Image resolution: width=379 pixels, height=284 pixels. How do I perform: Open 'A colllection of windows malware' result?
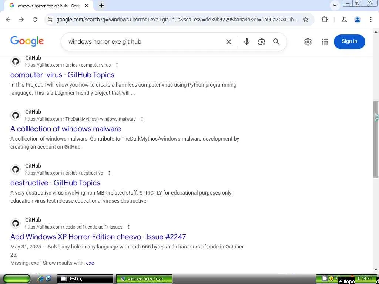(x=66, y=129)
